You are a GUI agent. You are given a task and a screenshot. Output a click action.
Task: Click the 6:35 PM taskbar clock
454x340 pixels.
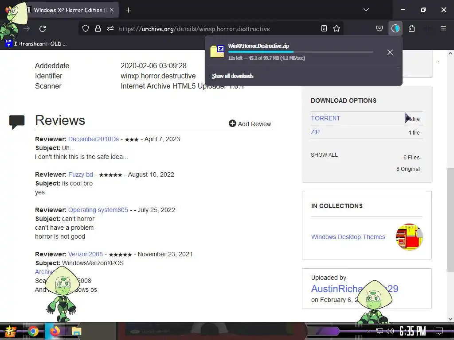point(412,331)
